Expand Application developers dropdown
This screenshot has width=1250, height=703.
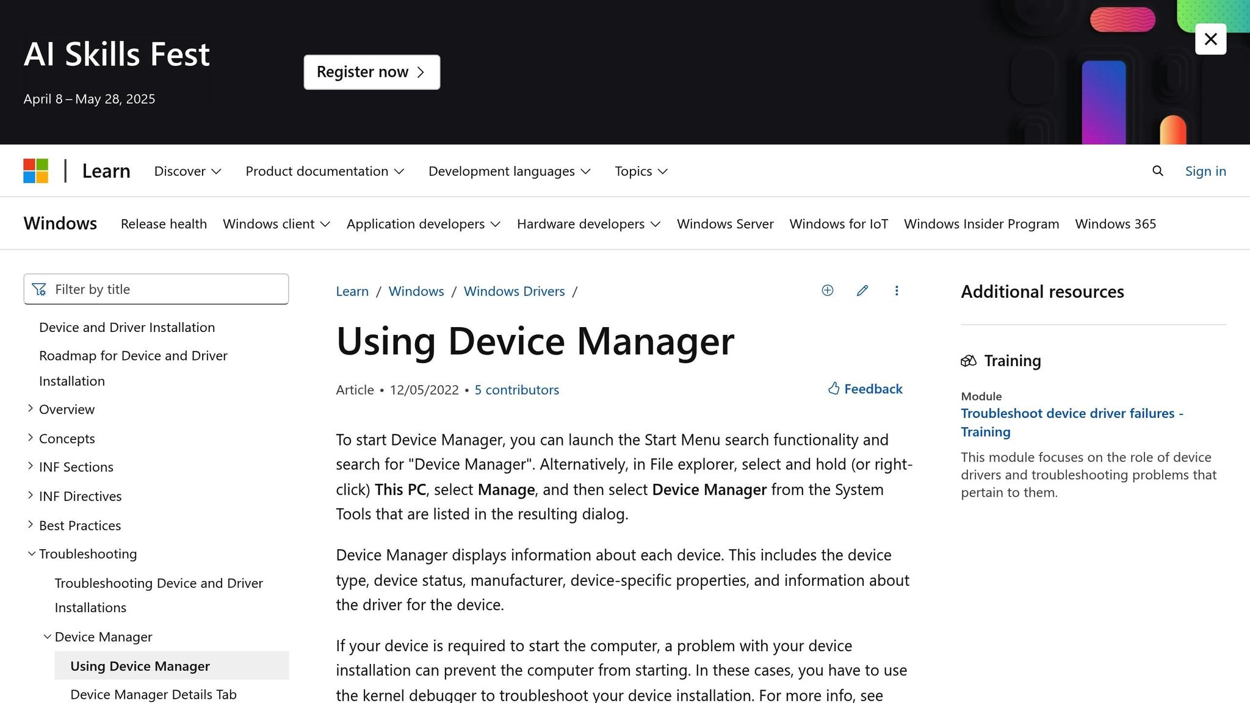tap(424, 224)
